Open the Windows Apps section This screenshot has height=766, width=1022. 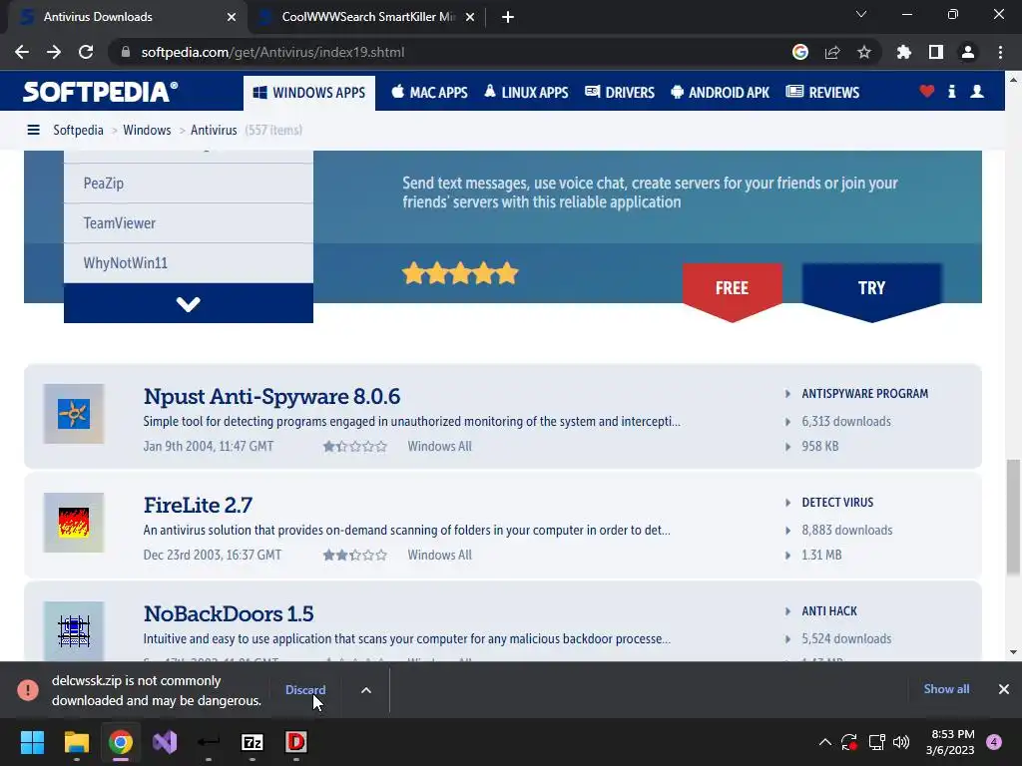[x=309, y=93]
